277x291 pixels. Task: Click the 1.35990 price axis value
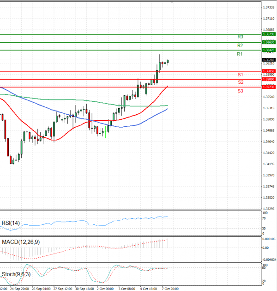pyautogui.click(x=269, y=74)
